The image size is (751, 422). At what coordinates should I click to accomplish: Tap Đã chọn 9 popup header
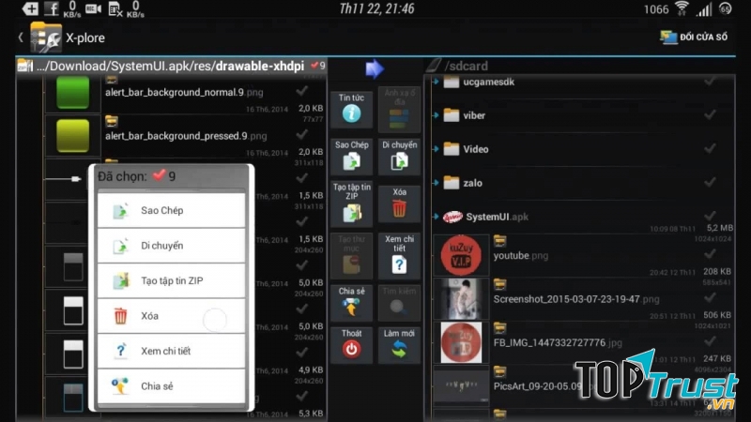click(171, 176)
